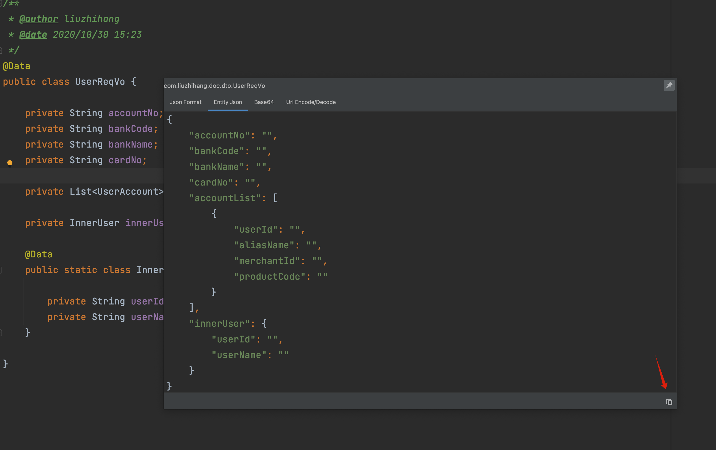
Task: Click the private String userId line in InnerUser
Action: point(105,301)
